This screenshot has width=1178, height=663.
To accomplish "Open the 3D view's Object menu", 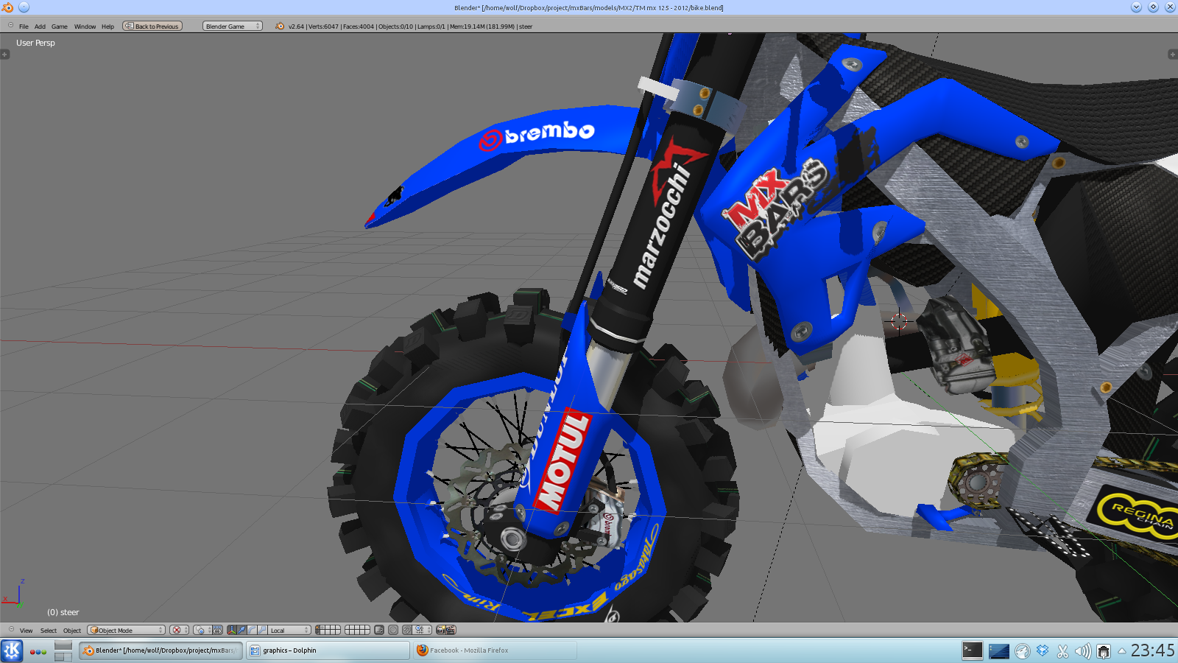I will tap(72, 631).
